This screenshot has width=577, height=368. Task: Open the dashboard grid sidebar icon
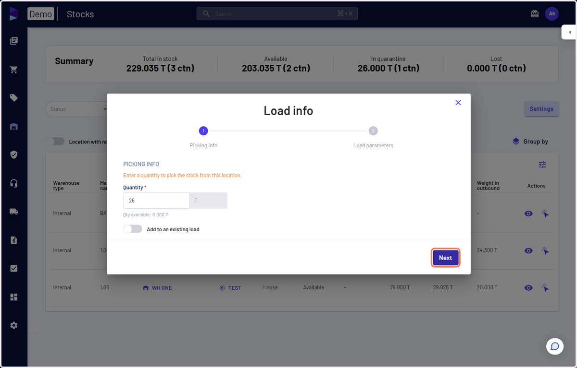tap(14, 297)
